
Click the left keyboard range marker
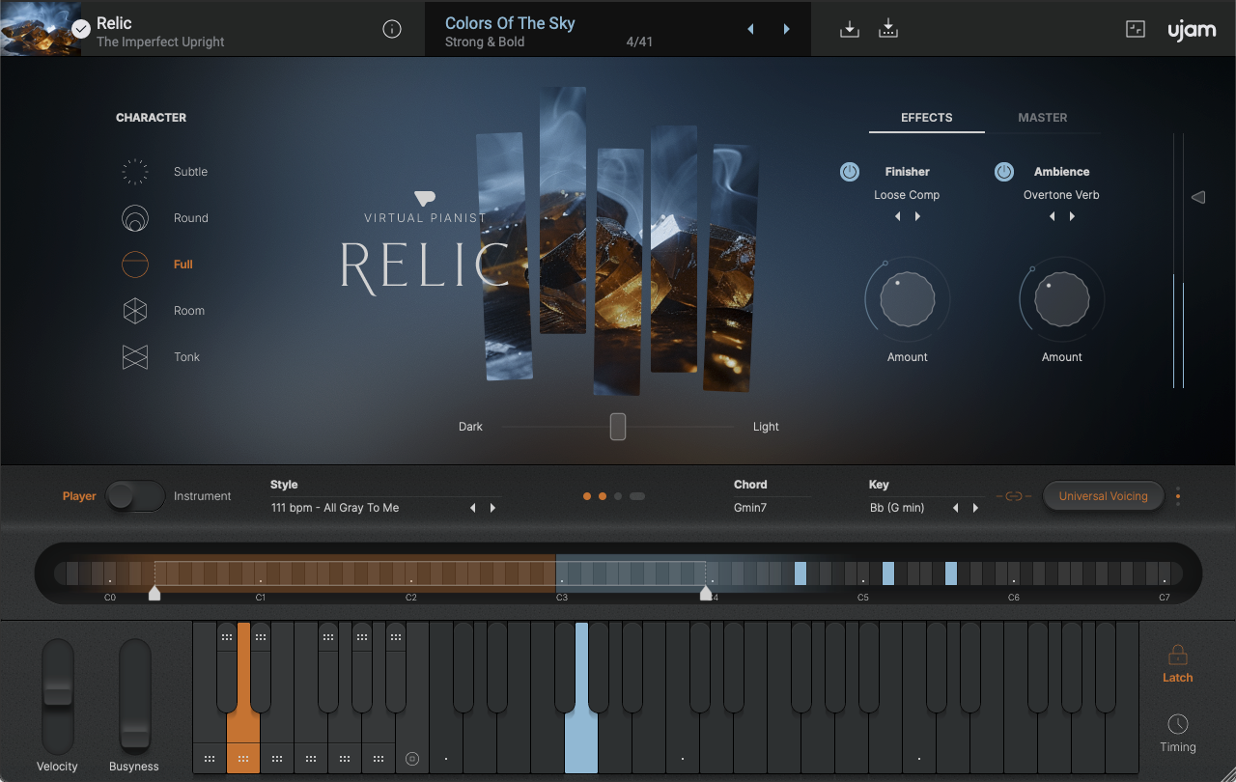click(154, 593)
